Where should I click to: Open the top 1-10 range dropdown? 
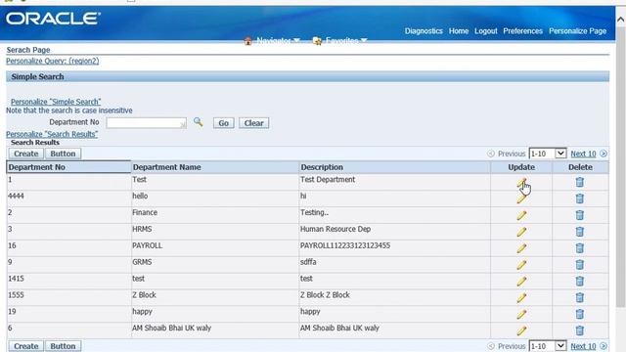548,154
